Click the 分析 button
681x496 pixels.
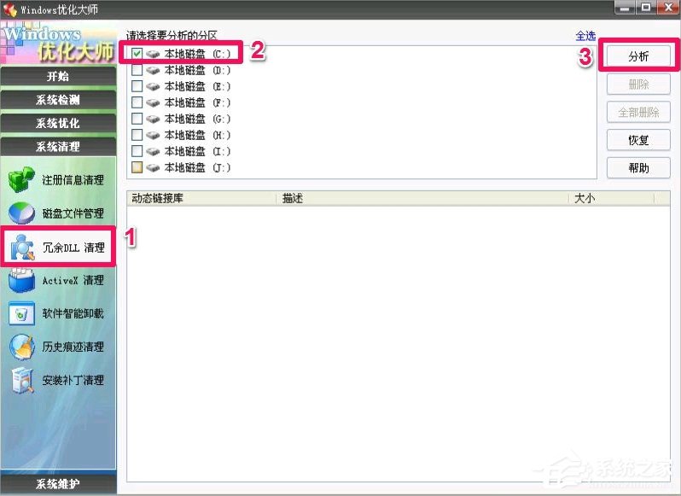[638, 56]
